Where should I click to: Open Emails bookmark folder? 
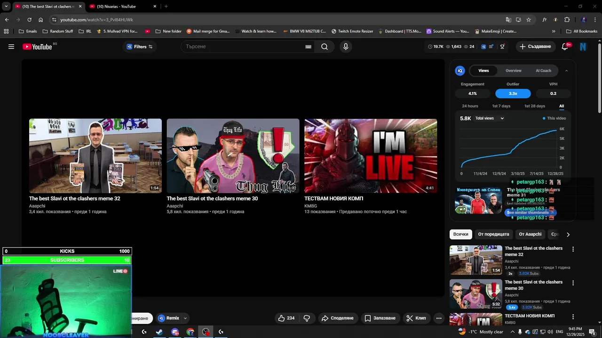click(x=27, y=31)
